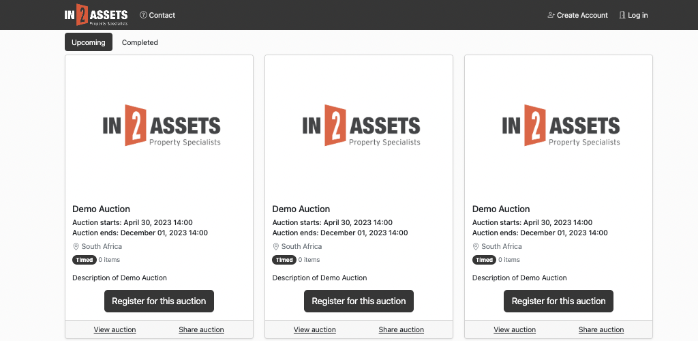
Task: Register for the third Demo Auction
Action: tap(559, 301)
